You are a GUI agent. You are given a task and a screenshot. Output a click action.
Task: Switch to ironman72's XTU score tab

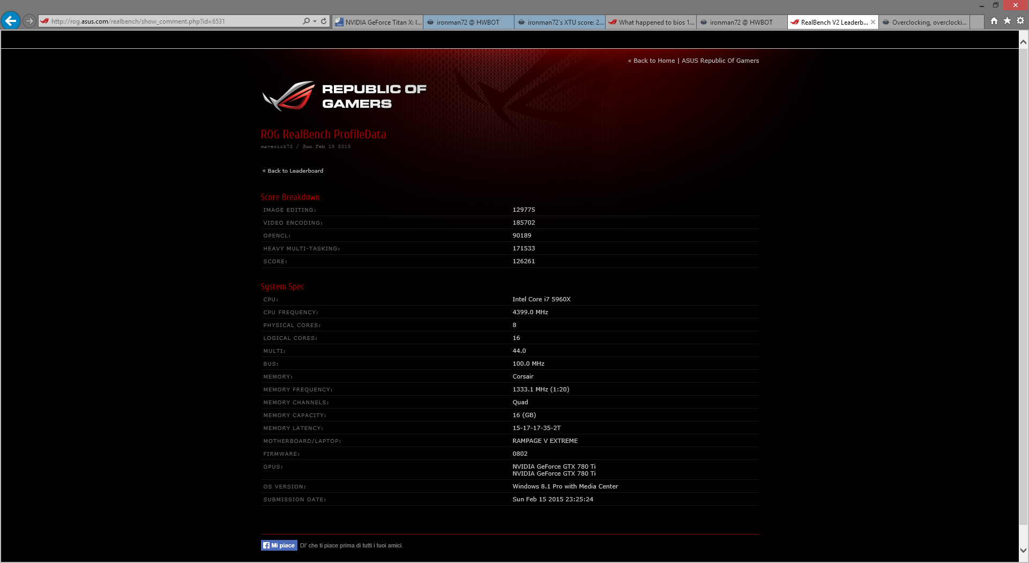tap(560, 22)
